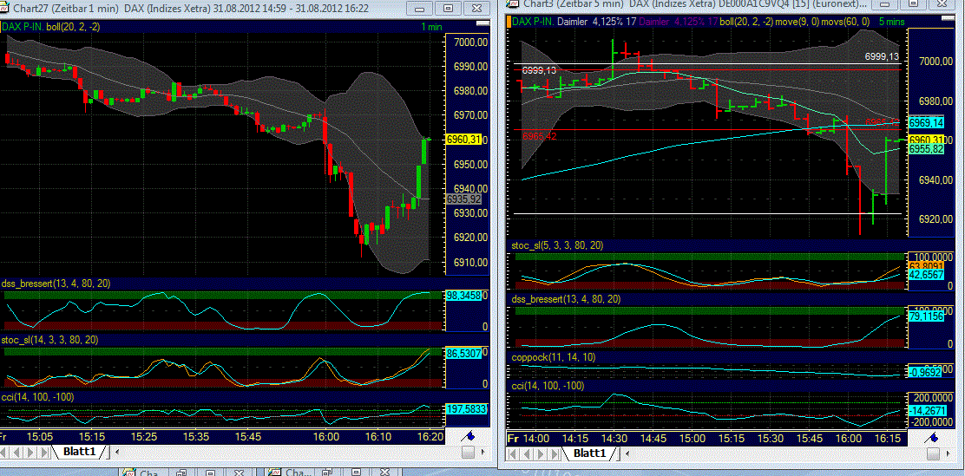Minimize the Chart27 window

coord(420,9)
